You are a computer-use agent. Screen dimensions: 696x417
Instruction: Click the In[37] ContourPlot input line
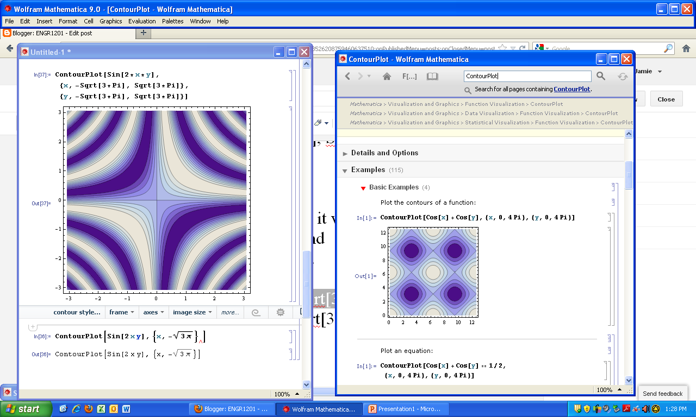click(x=122, y=85)
